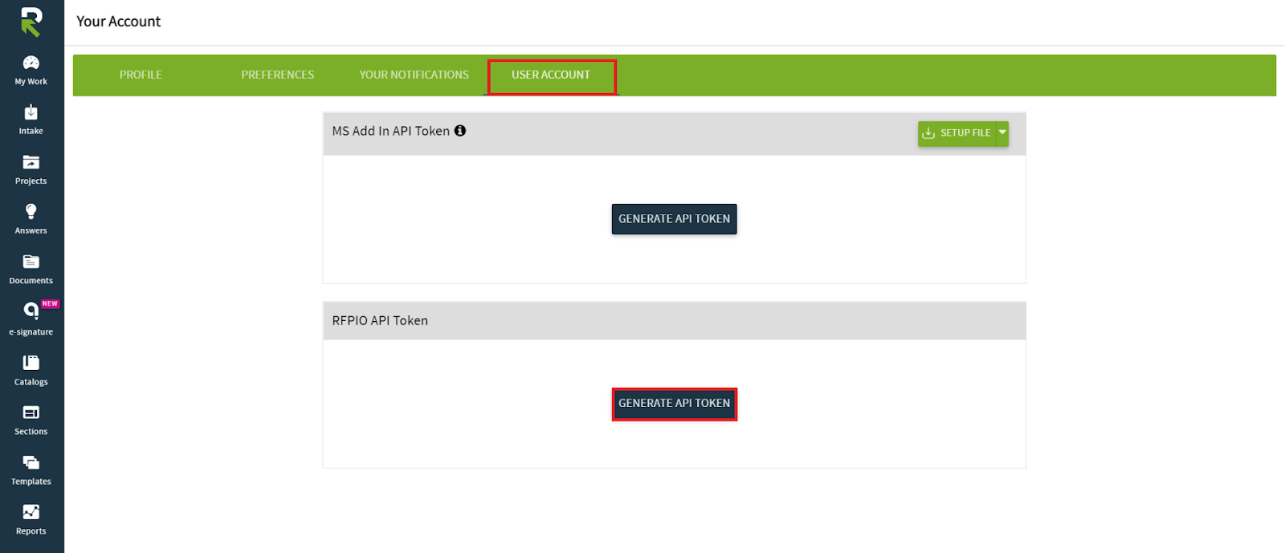
Task: Click the Your Account page title
Action: (119, 22)
